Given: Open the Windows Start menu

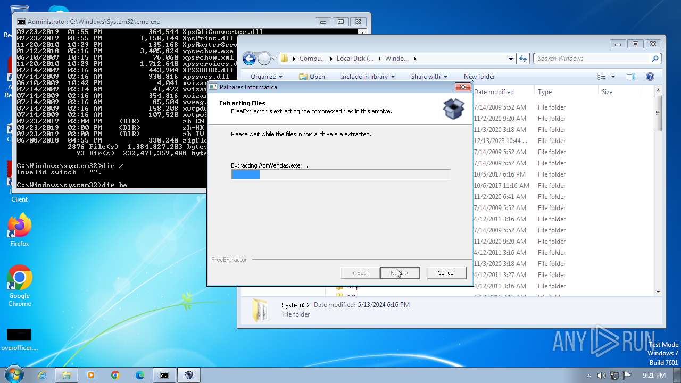Looking at the screenshot, I should (14, 375).
